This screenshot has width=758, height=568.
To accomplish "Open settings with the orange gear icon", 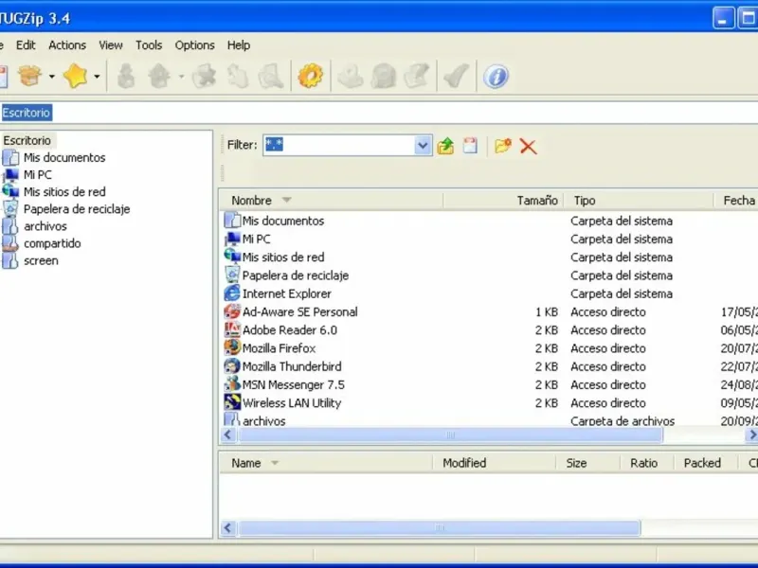I will point(310,77).
